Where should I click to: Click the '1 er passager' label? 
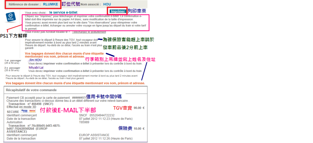(12, 60)
